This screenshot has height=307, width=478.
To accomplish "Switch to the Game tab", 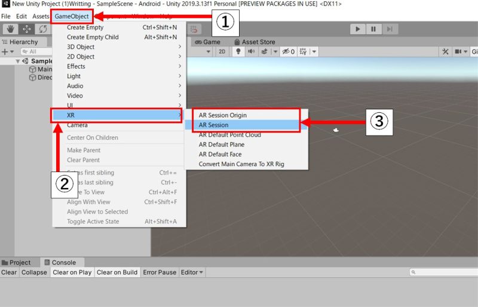I will (207, 42).
